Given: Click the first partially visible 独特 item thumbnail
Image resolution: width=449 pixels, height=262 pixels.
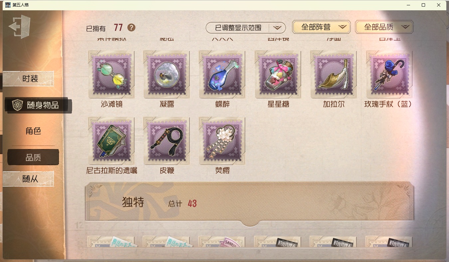Looking at the screenshot, I should point(111,241).
